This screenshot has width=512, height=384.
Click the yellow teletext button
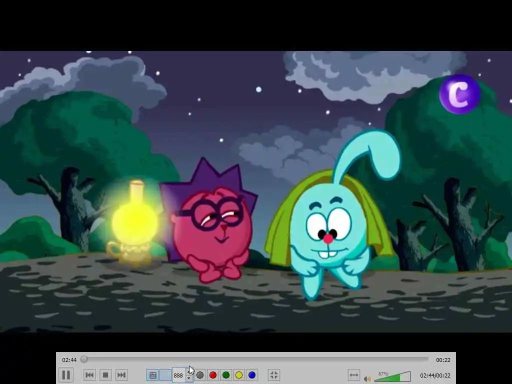[x=239, y=375]
